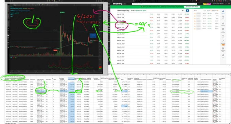This screenshot has height=124, width=231.
Task: Select the Effective Date column in spreadsheet
Action: coord(71,100)
